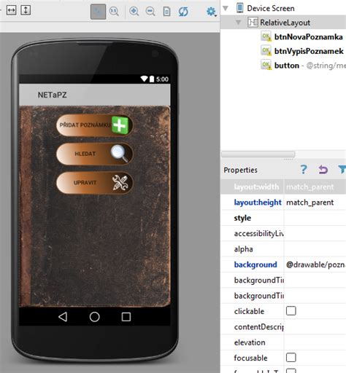Click the component tree horizontal scrollbar
This screenshot has height=373, width=346.
(x=258, y=154)
